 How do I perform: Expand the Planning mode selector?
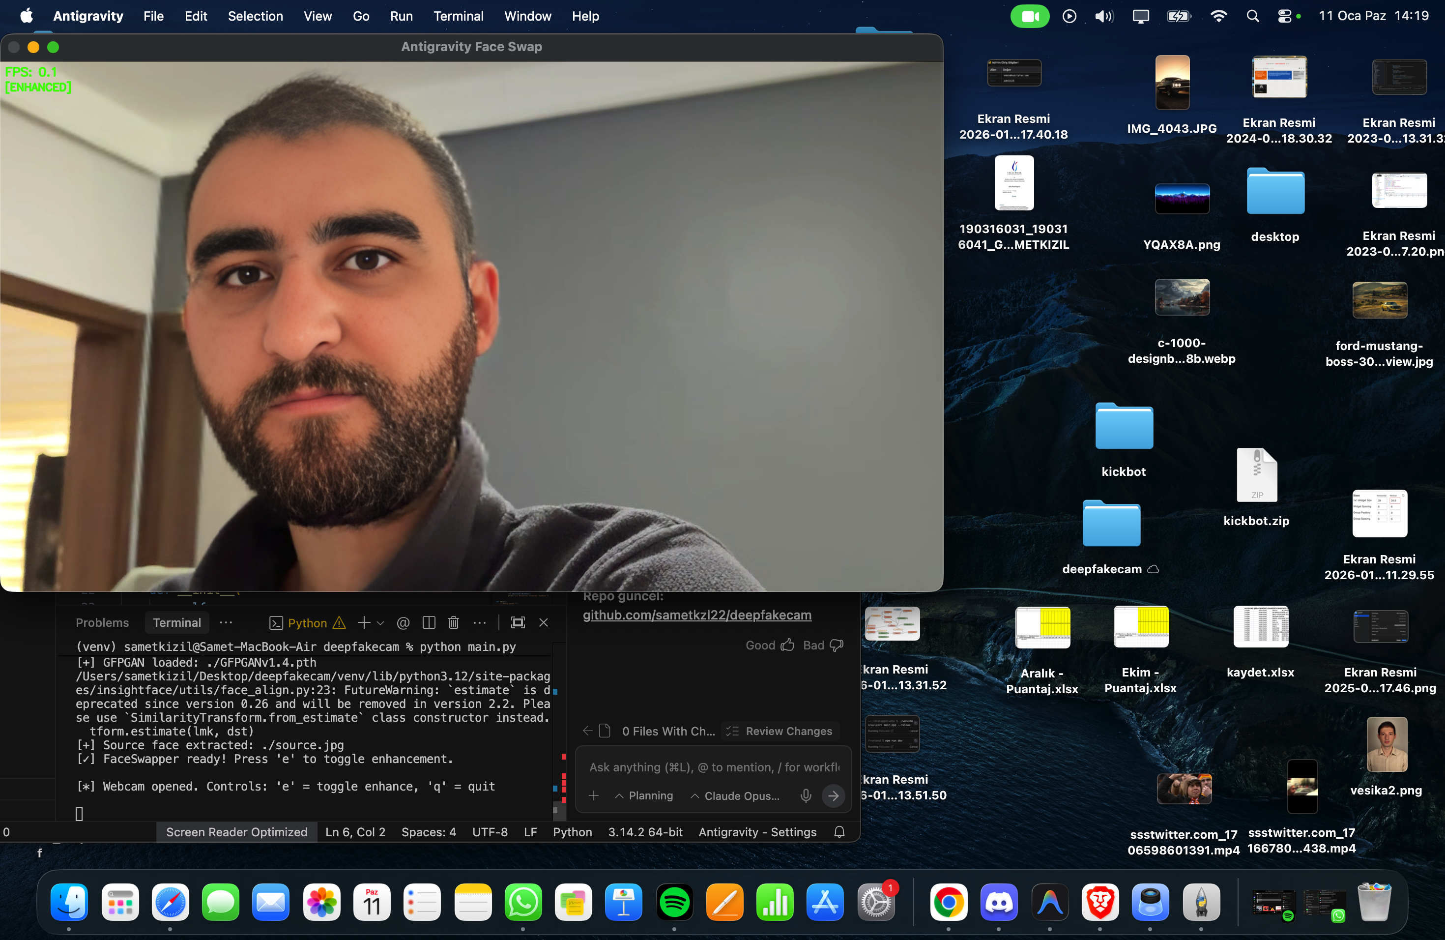pos(644,795)
